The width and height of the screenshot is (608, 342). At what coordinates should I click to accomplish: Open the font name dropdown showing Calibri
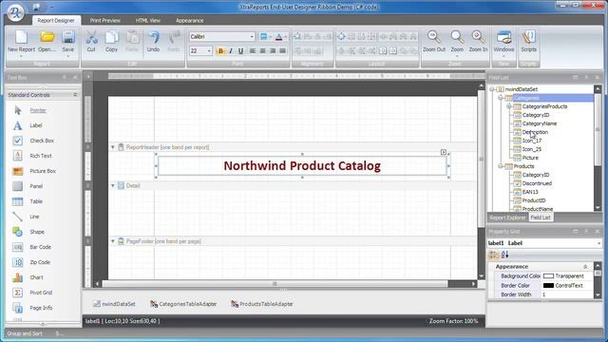(x=252, y=36)
